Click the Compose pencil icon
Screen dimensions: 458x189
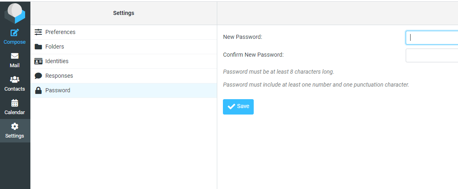tap(15, 33)
